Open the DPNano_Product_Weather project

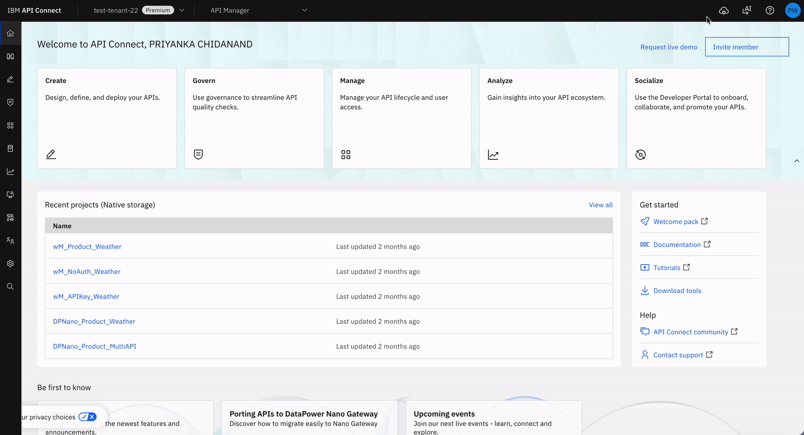tap(94, 322)
